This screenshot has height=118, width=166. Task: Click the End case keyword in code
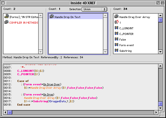click(24, 105)
